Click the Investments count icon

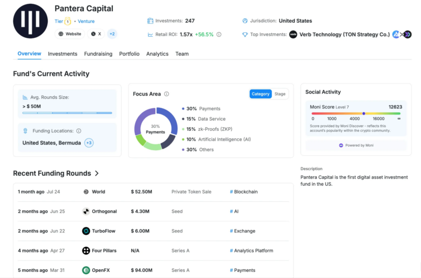coord(150,21)
